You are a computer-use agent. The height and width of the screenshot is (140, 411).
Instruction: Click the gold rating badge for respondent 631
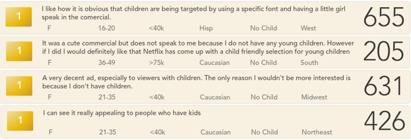[x=19, y=86]
